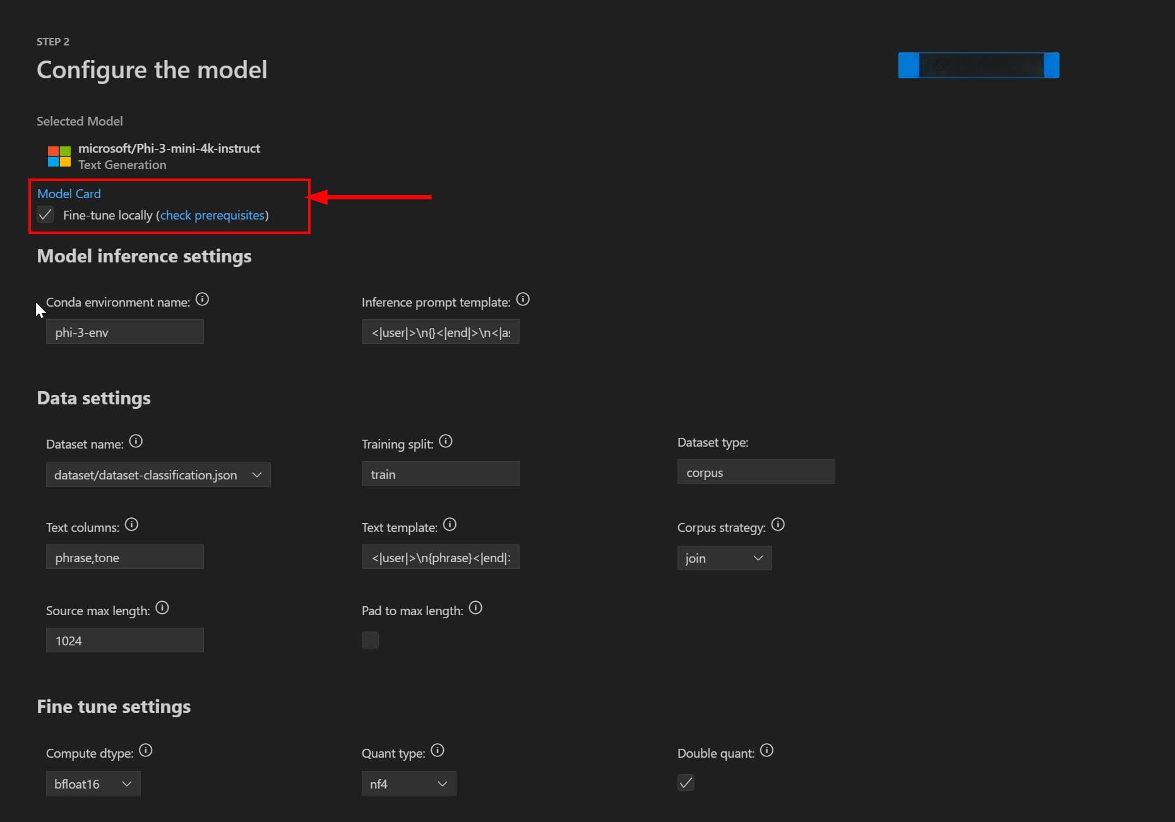Click info icon next to Dataset name

click(x=136, y=442)
